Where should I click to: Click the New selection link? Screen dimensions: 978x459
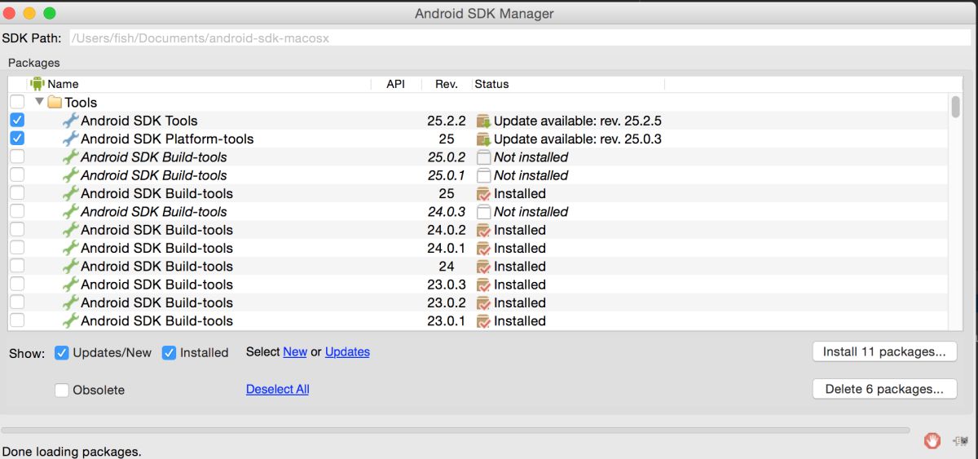(x=295, y=352)
